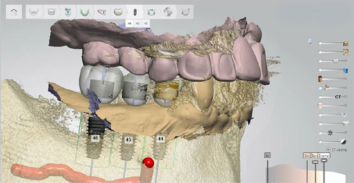Open the nerve canal tracing step
The image size is (354, 183).
pyautogui.click(x=101, y=12)
